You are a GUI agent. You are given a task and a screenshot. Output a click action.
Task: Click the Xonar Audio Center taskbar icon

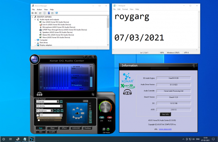pos(32,139)
